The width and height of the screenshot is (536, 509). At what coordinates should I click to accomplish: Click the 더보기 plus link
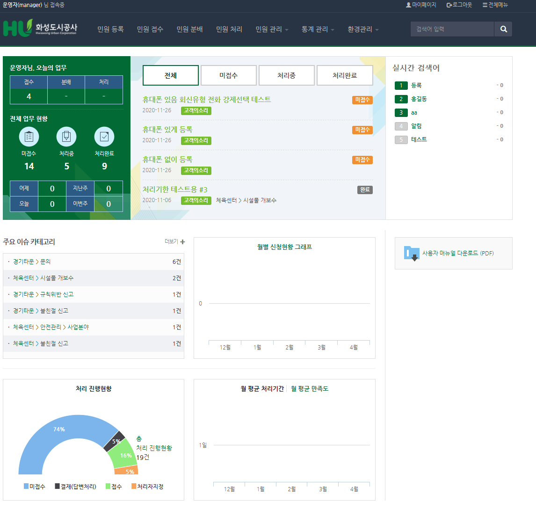(x=175, y=242)
